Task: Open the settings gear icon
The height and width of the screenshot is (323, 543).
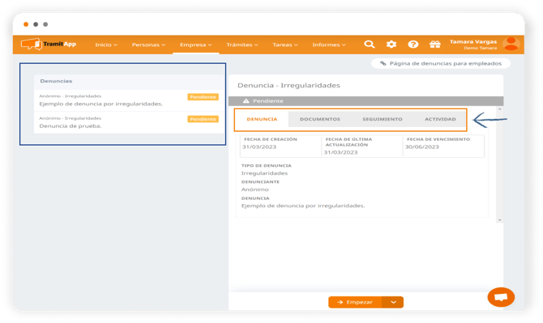Action: click(x=391, y=45)
